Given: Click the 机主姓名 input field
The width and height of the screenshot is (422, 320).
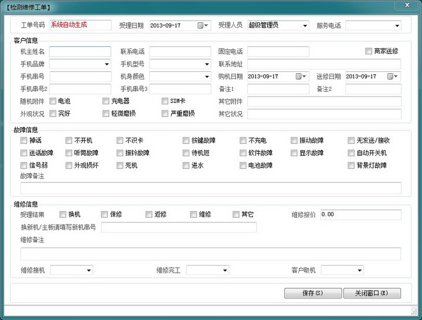Looking at the screenshot, I should (x=80, y=51).
